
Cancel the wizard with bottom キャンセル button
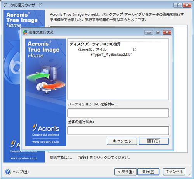(x=174, y=172)
